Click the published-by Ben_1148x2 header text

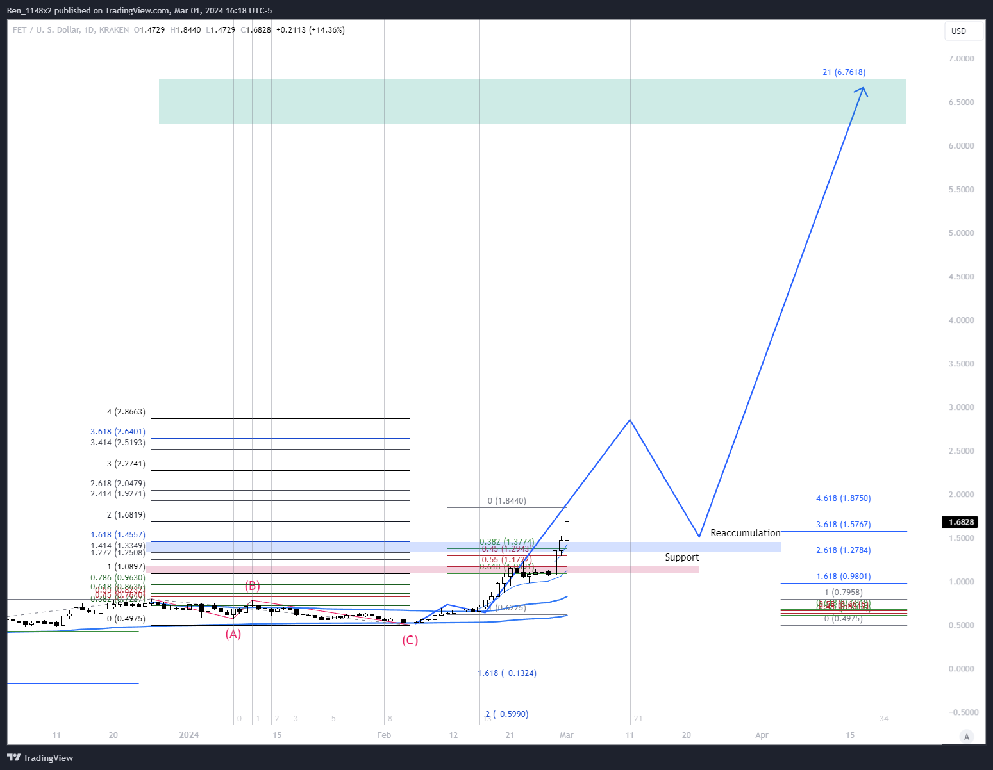pyautogui.click(x=139, y=11)
